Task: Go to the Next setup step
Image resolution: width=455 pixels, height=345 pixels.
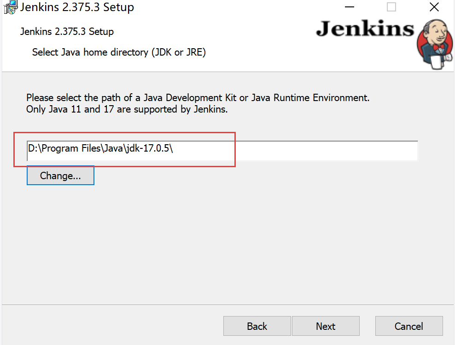Action: coord(326,326)
